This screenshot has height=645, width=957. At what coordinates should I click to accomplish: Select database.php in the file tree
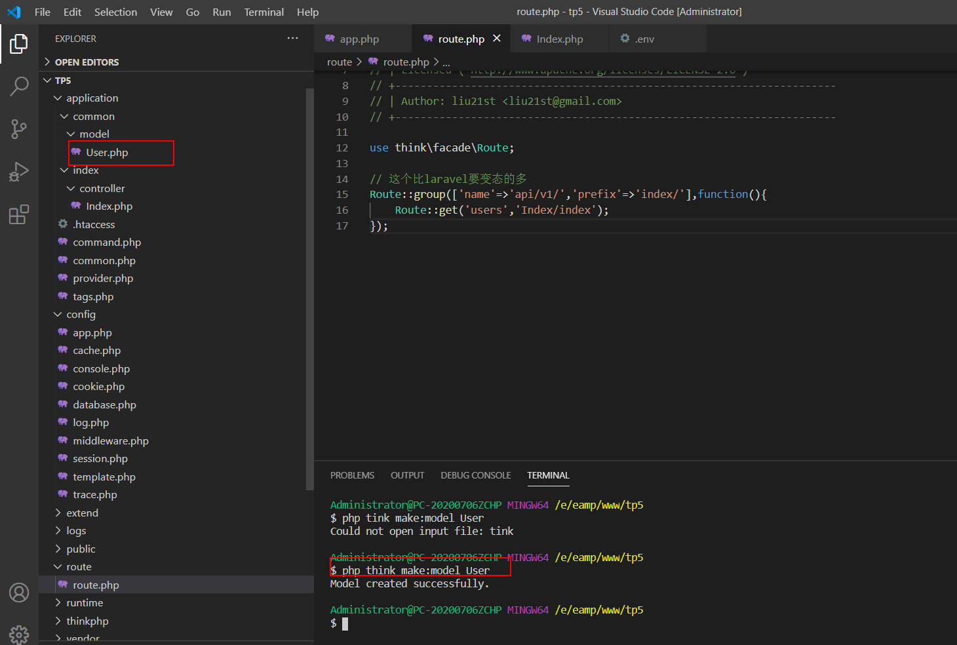[x=104, y=405]
